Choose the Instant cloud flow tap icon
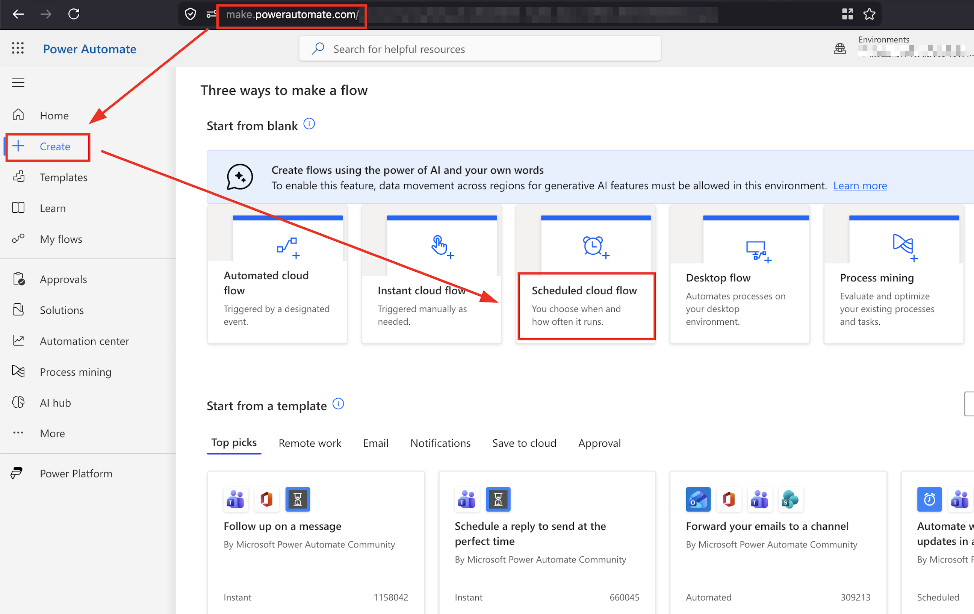974x614 pixels. [x=442, y=247]
